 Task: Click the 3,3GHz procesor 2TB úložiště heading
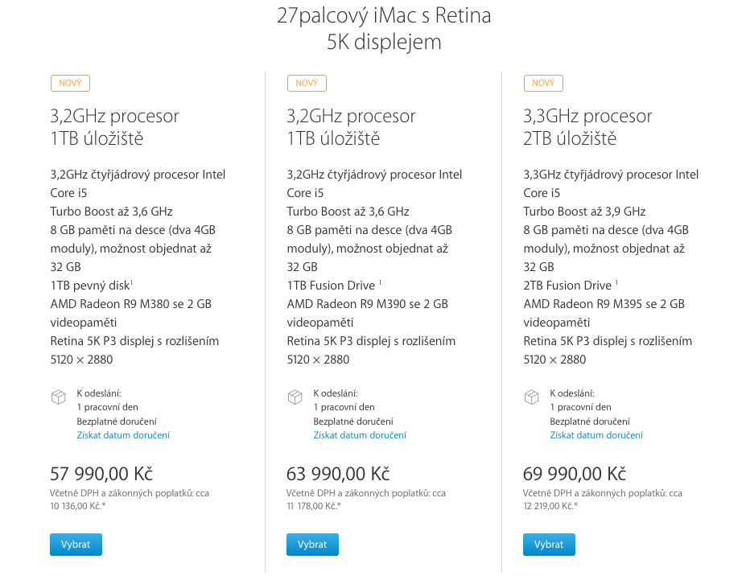point(587,127)
